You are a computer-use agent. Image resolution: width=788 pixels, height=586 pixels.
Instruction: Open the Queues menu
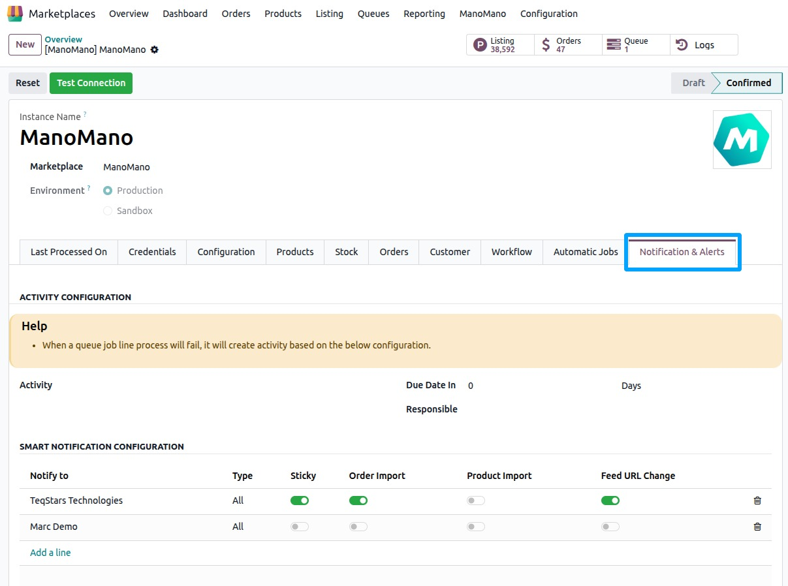tap(373, 14)
